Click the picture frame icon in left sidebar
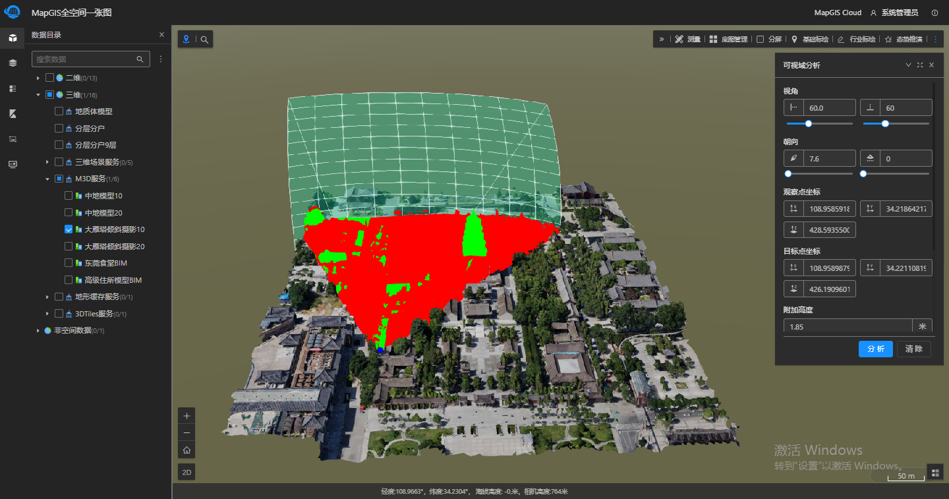The image size is (949, 499). click(13, 139)
